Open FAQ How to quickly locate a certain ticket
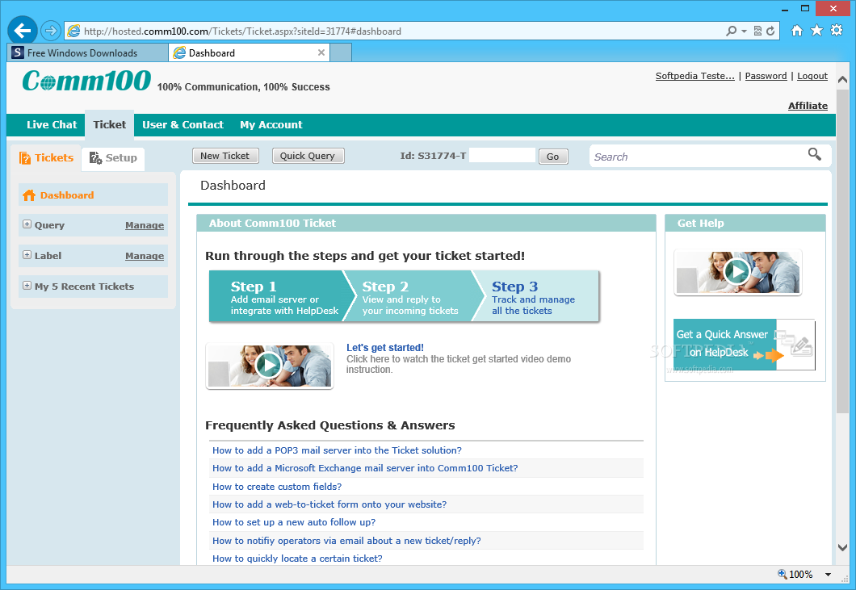The image size is (856, 590). [297, 559]
